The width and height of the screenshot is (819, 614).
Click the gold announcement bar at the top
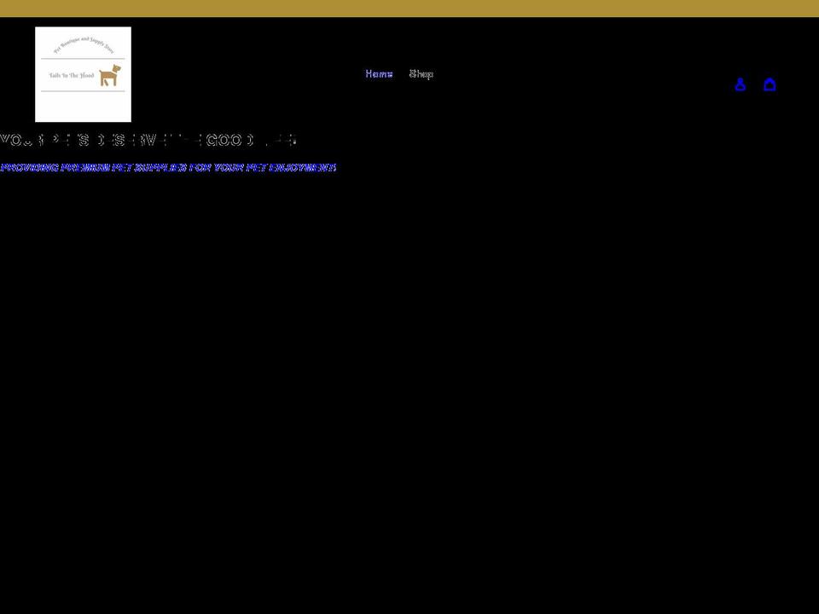point(409,6)
